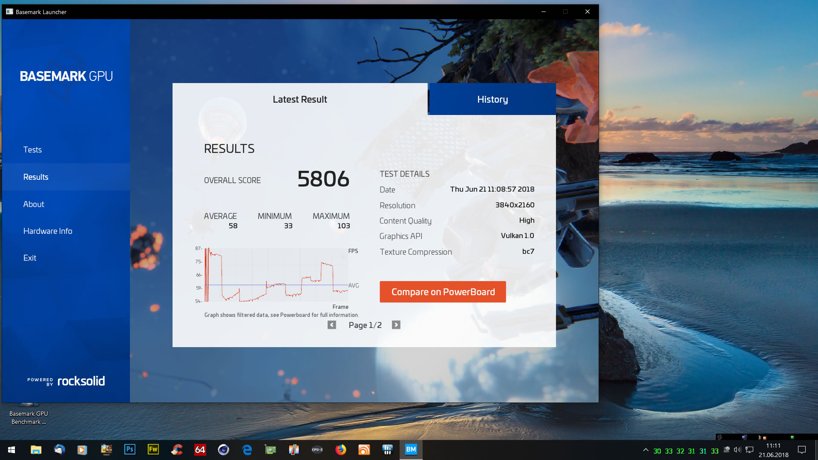The height and width of the screenshot is (460, 818).
Task: Launch CPU-Z from the taskbar
Action: 317,449
